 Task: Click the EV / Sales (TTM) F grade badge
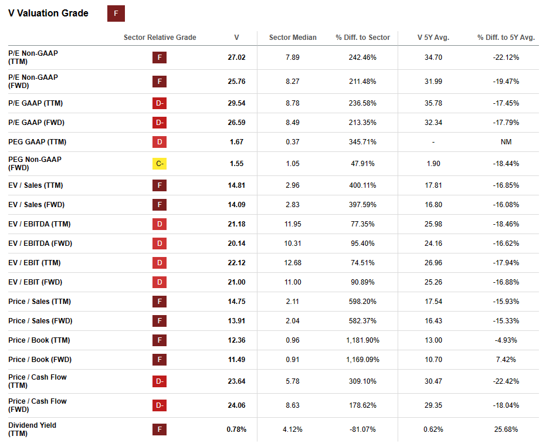pyautogui.click(x=159, y=185)
